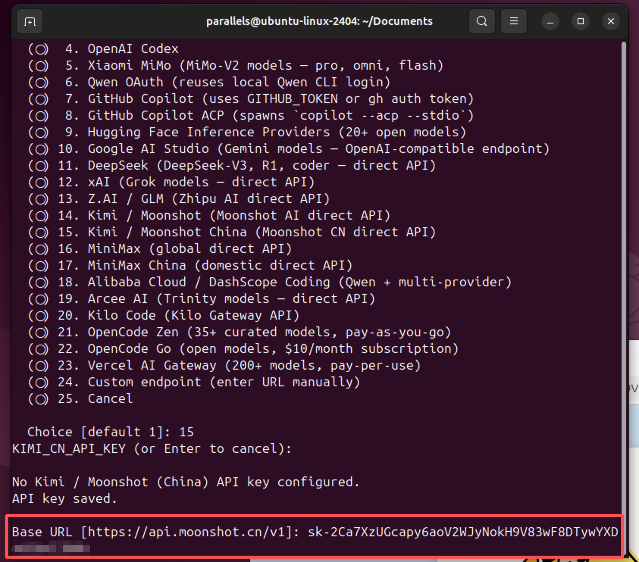Select the OpenAI Codex radio option

click(39, 49)
